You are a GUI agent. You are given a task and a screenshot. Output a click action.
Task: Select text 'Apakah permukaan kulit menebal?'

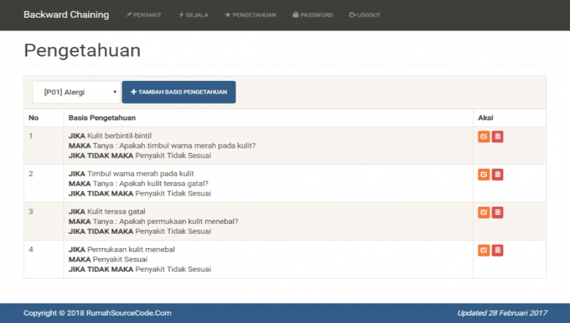point(178,221)
